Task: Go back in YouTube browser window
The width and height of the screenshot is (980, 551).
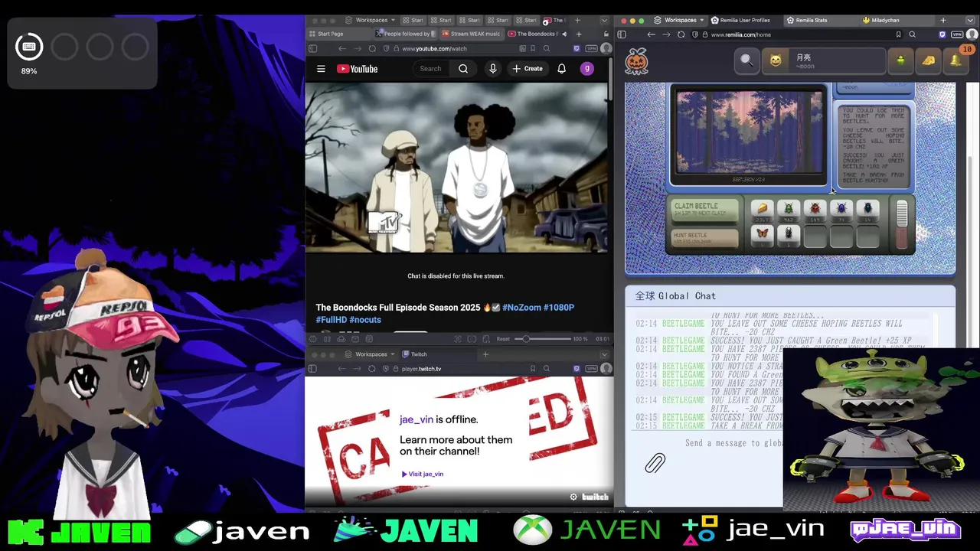Action: (342, 48)
